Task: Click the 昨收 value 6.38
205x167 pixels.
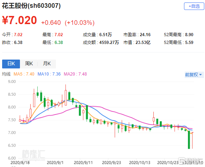Action: click(x=18, y=43)
